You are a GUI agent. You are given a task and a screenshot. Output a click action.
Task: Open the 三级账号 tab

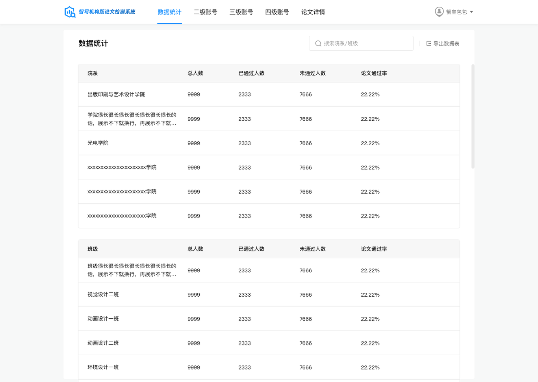pos(241,12)
